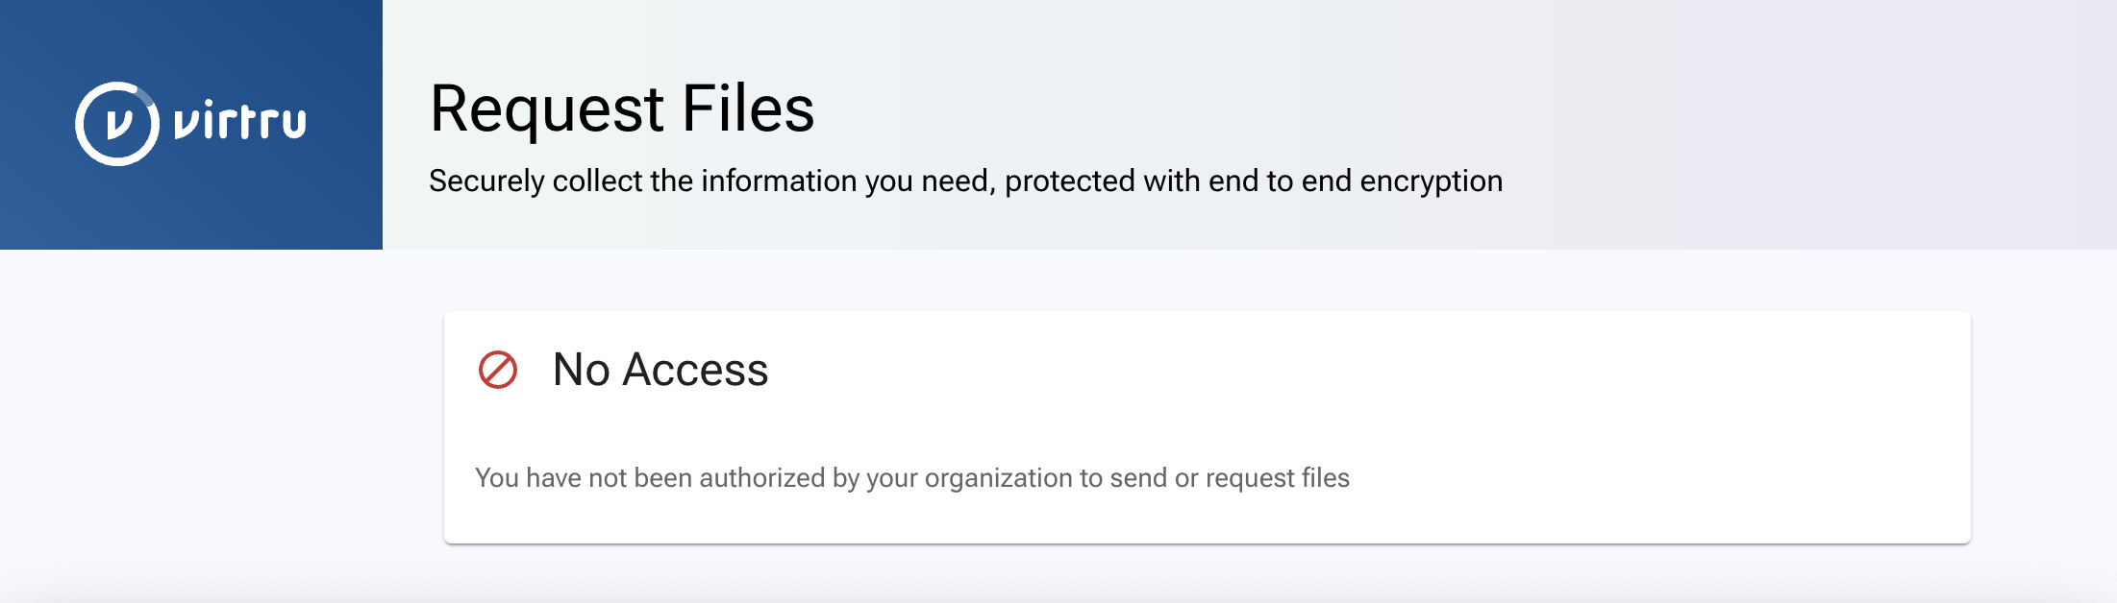The height and width of the screenshot is (603, 2117).
Task: Click the word "encryption" in the subtitle
Action: [1431, 181]
